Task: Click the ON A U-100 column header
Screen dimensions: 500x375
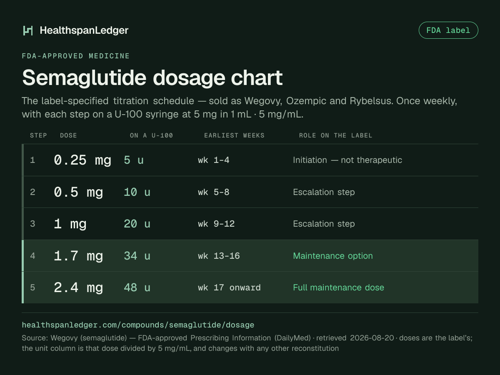Action: 151,135
